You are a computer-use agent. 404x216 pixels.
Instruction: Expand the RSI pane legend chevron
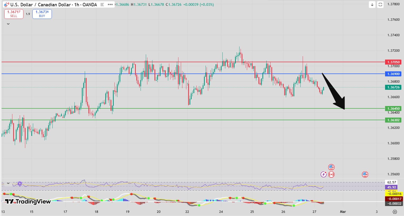coord(8,183)
